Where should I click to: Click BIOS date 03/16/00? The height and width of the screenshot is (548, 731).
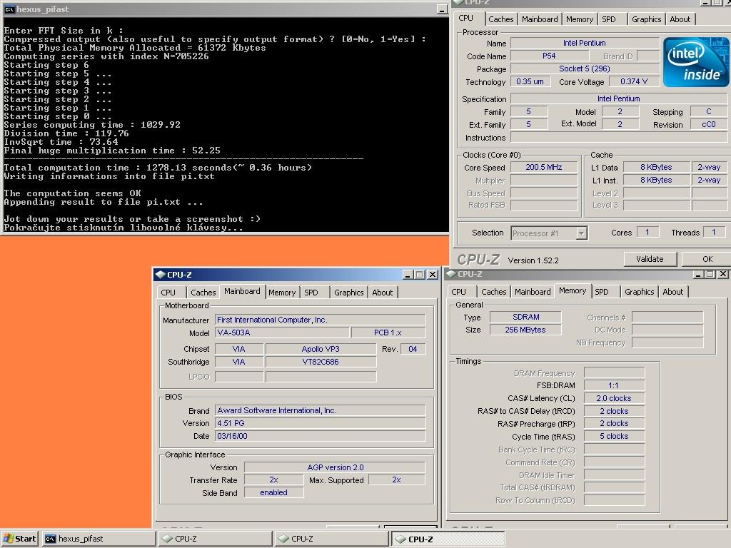[x=321, y=436]
